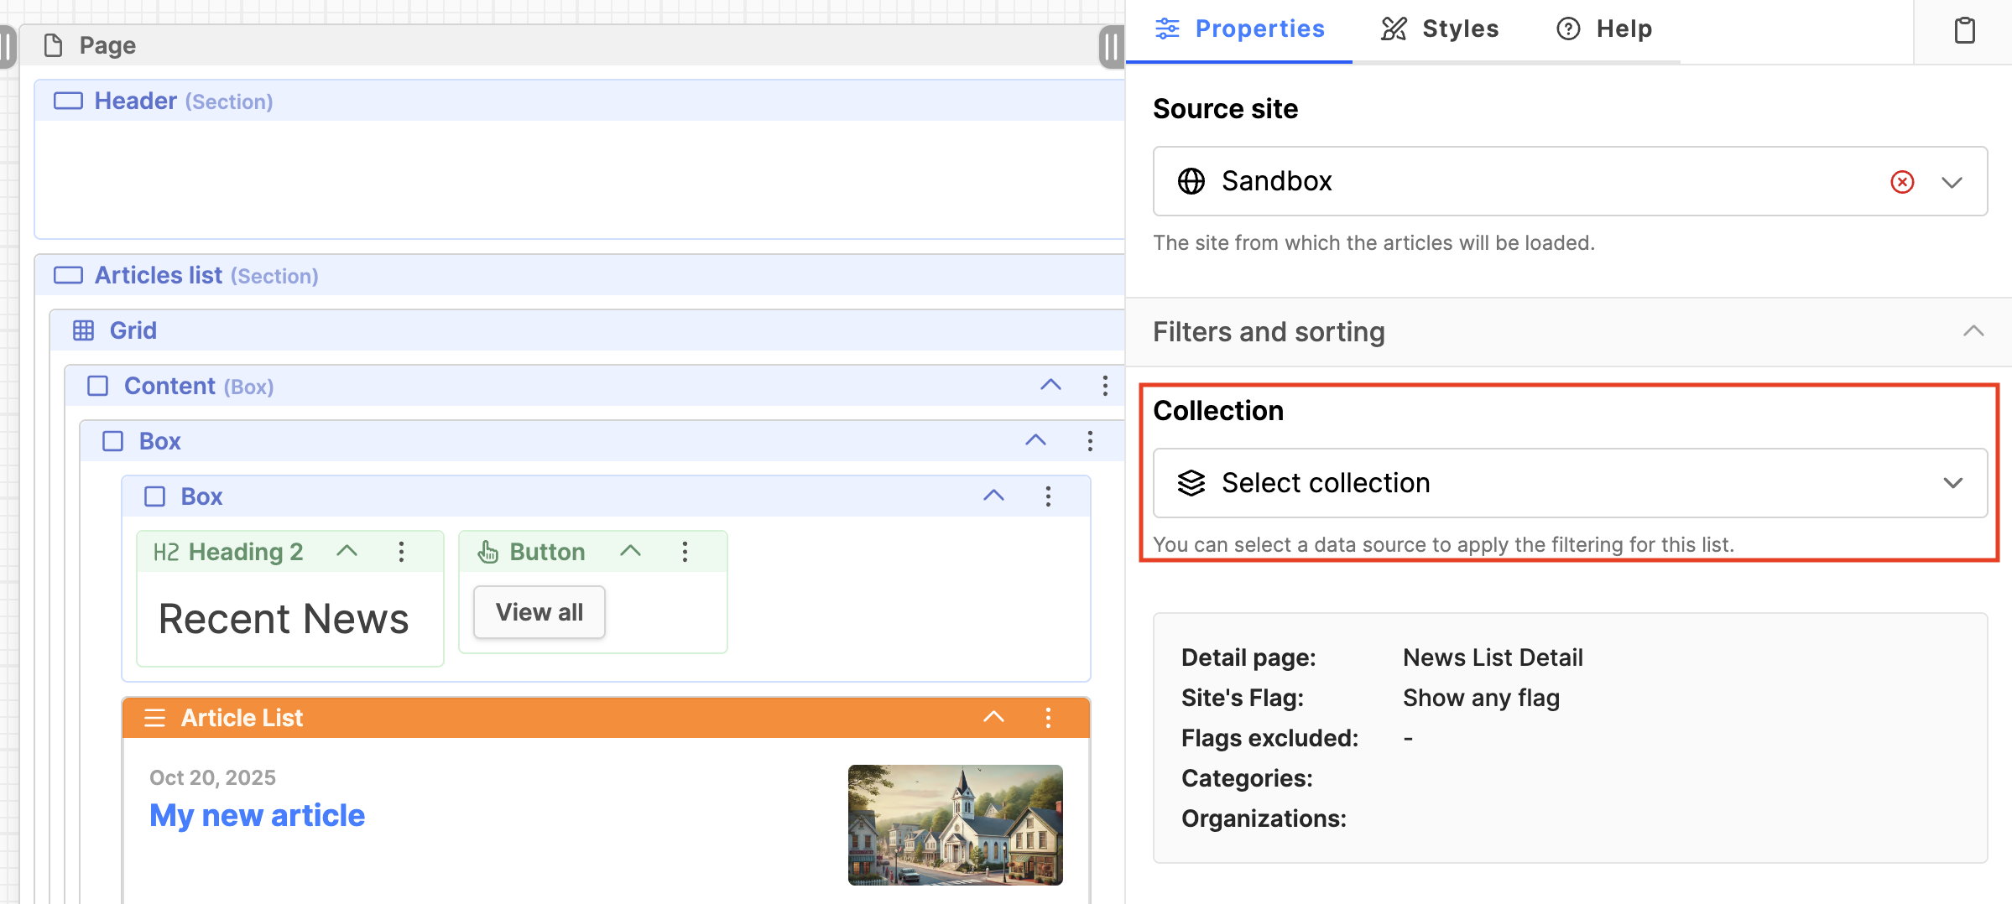Open the Source site dropdown arrow

(1952, 182)
